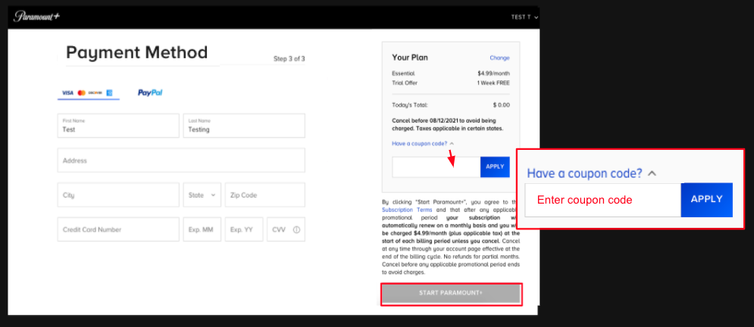Open the TEST T account dropdown
This screenshot has width=754, height=327.
pyautogui.click(x=524, y=17)
